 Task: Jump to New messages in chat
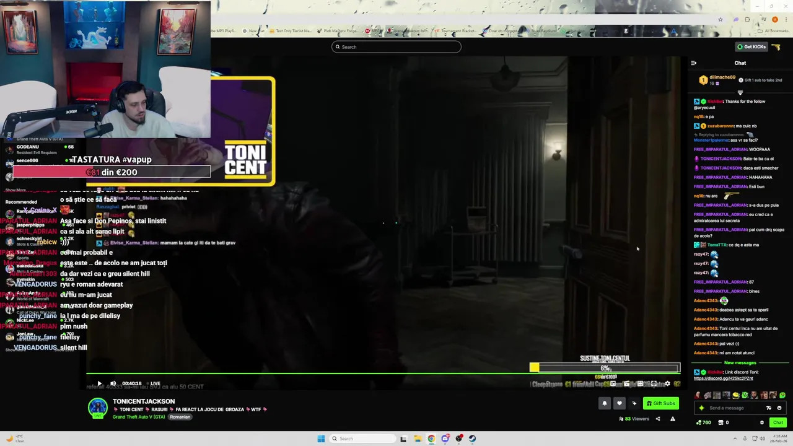click(740, 362)
